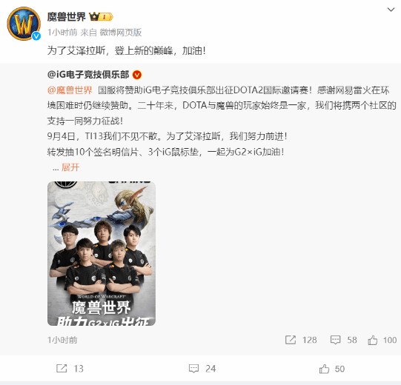This screenshot has height=385, width=401.
Task: Expand full text via 展开 link
Action: [70, 167]
